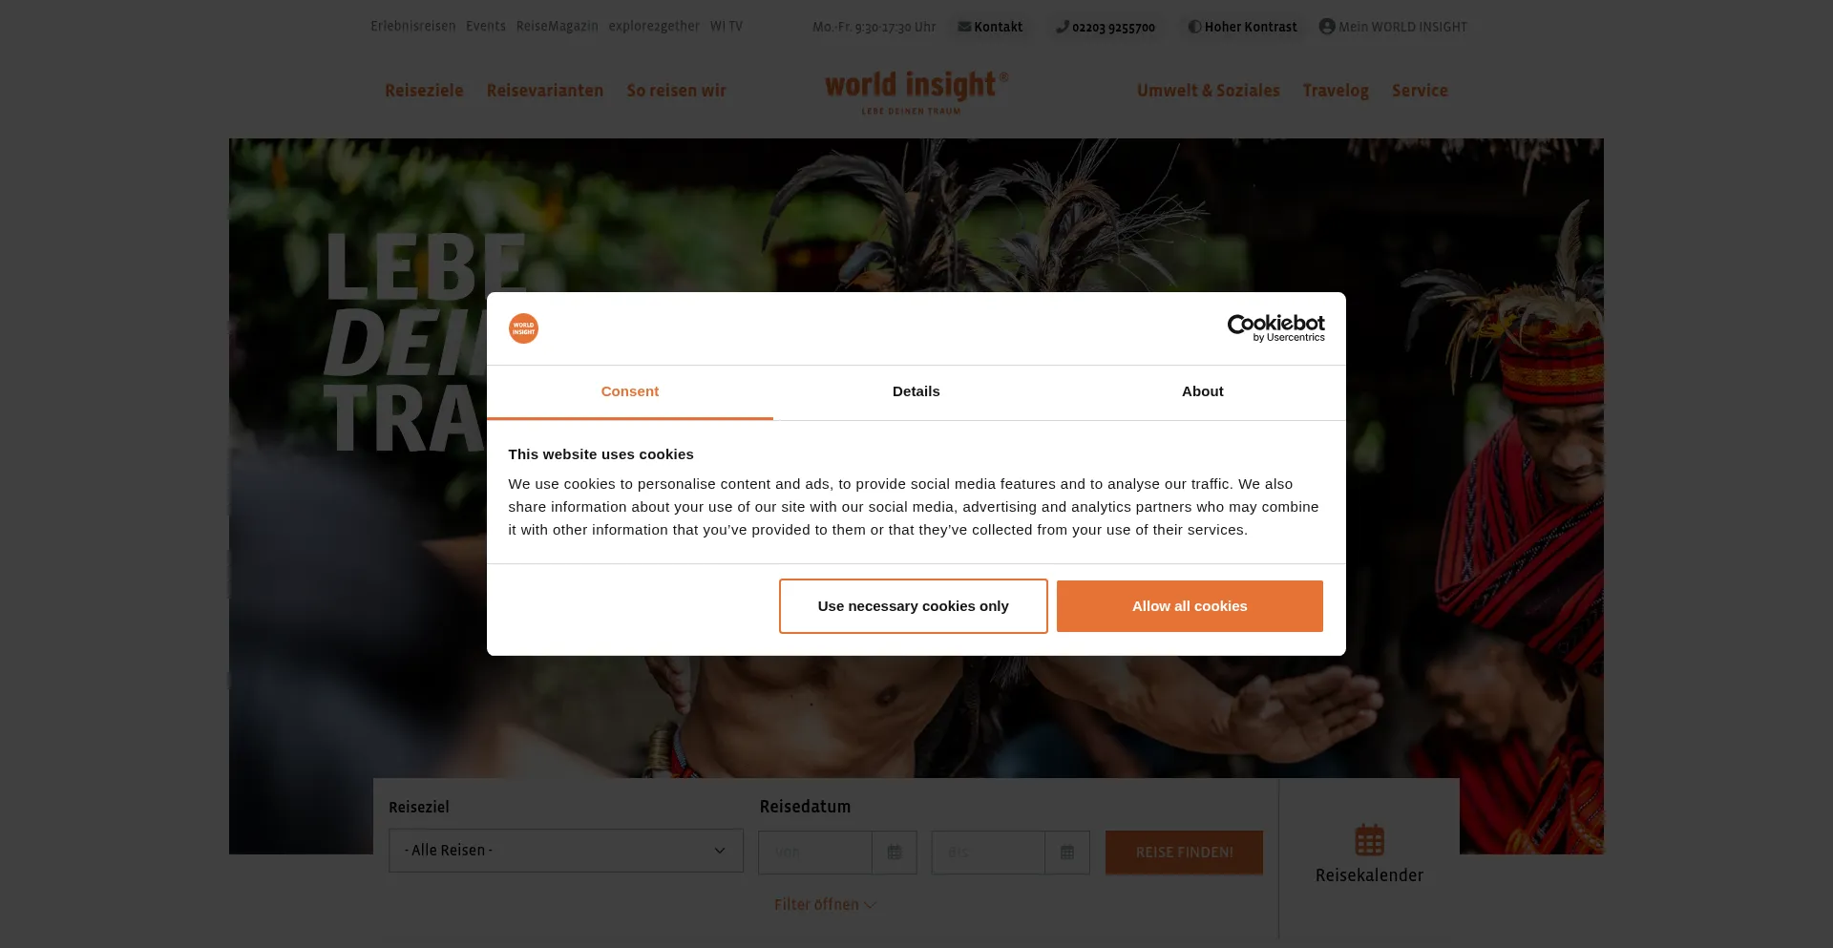Click Use necessary cookies only button
1833x948 pixels.
(x=913, y=606)
